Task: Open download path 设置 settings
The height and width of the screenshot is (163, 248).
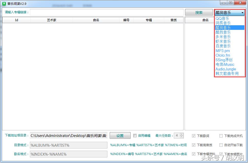Action: [120, 135]
